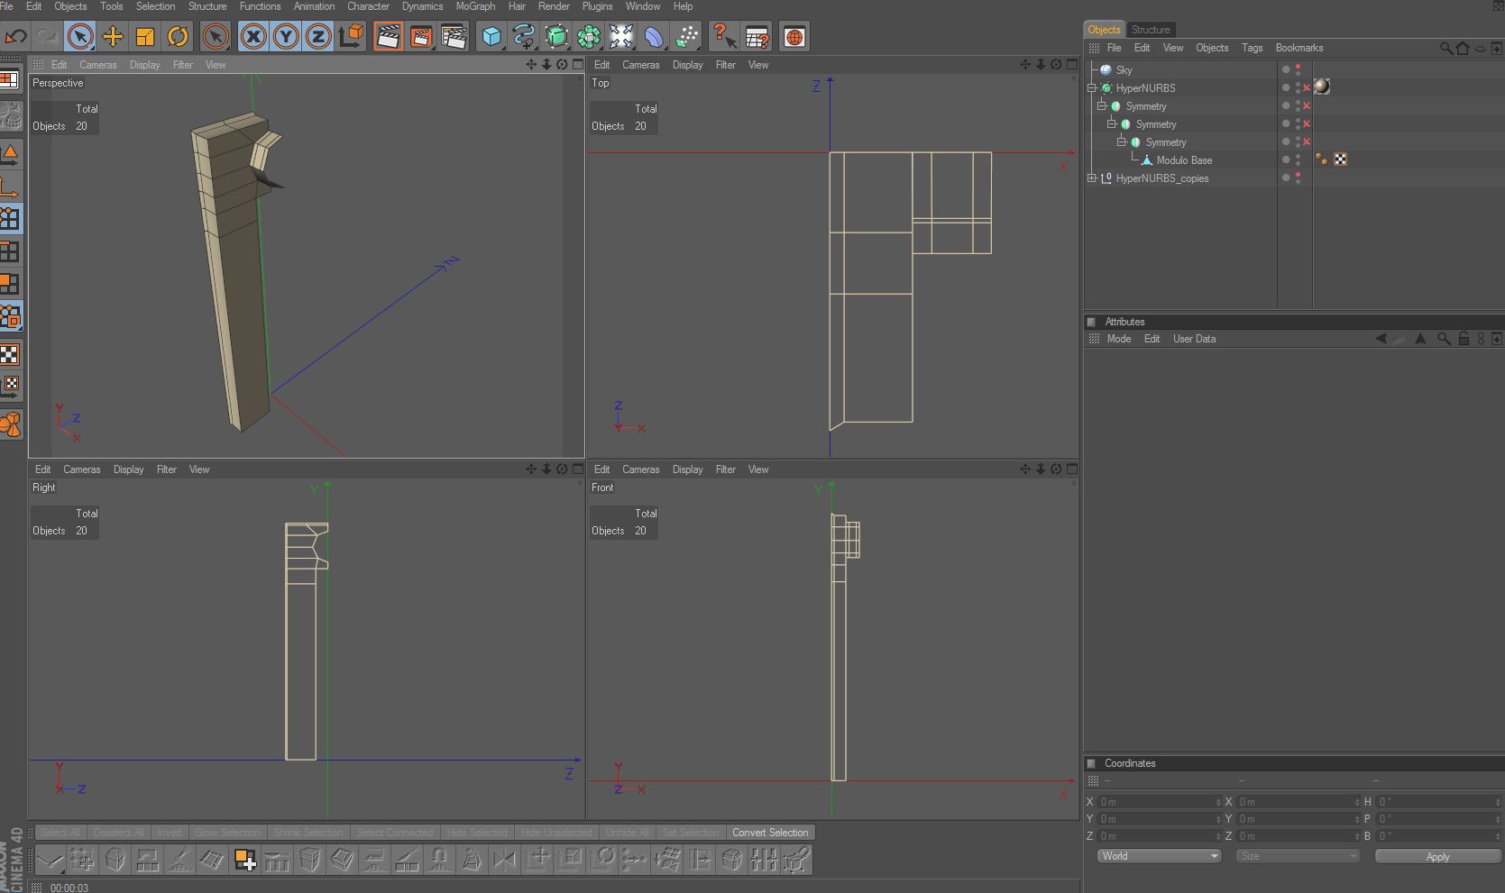1505x893 pixels.
Task: Click the Apply button in Coordinates
Action: click(x=1437, y=856)
